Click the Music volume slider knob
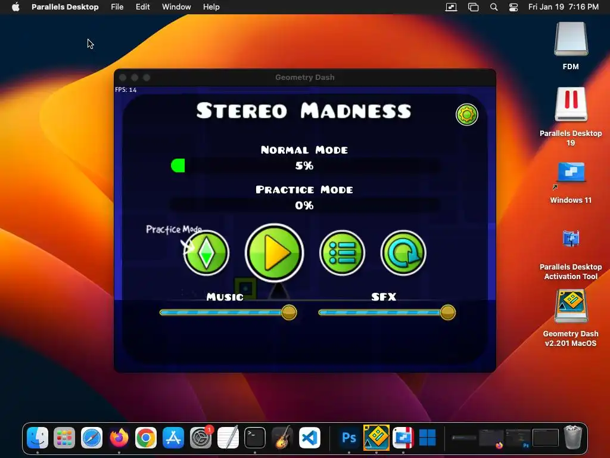 click(x=289, y=312)
